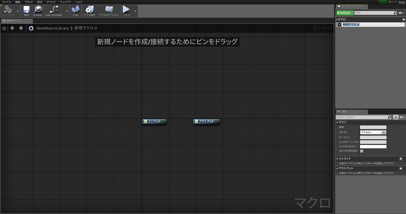Close the マイブループリント panel tab
406x214 pixels.
365,7
